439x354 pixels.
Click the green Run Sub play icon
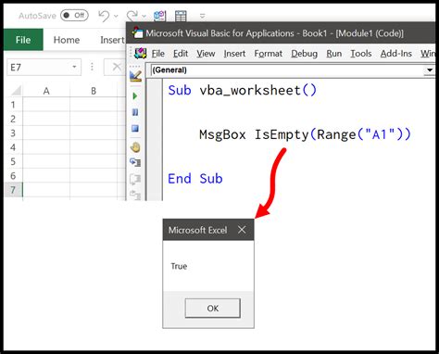point(135,96)
